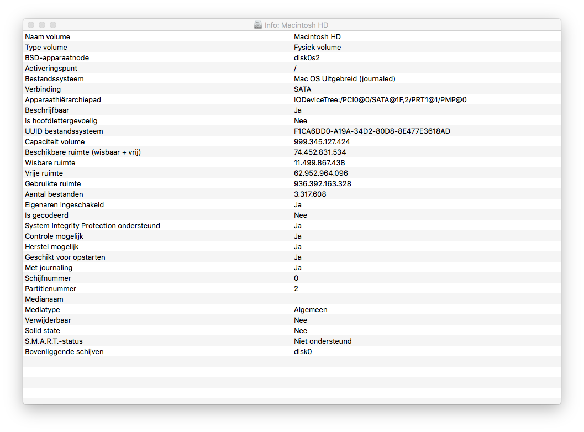
Task: Click the 'Algemeen' mediatype value
Action: pos(311,309)
